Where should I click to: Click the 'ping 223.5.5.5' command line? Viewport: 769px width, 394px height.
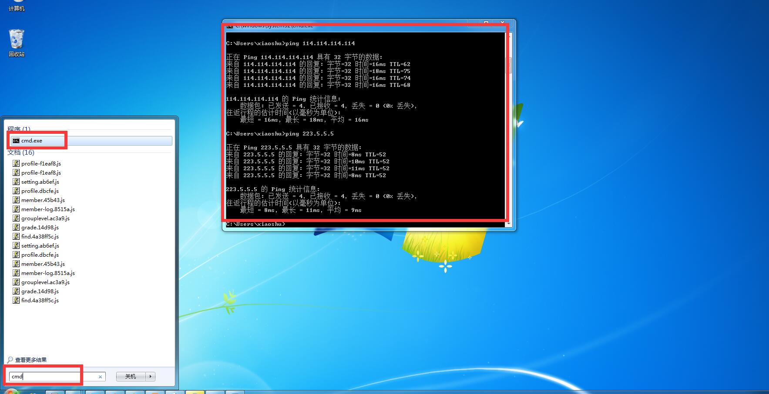click(280, 134)
